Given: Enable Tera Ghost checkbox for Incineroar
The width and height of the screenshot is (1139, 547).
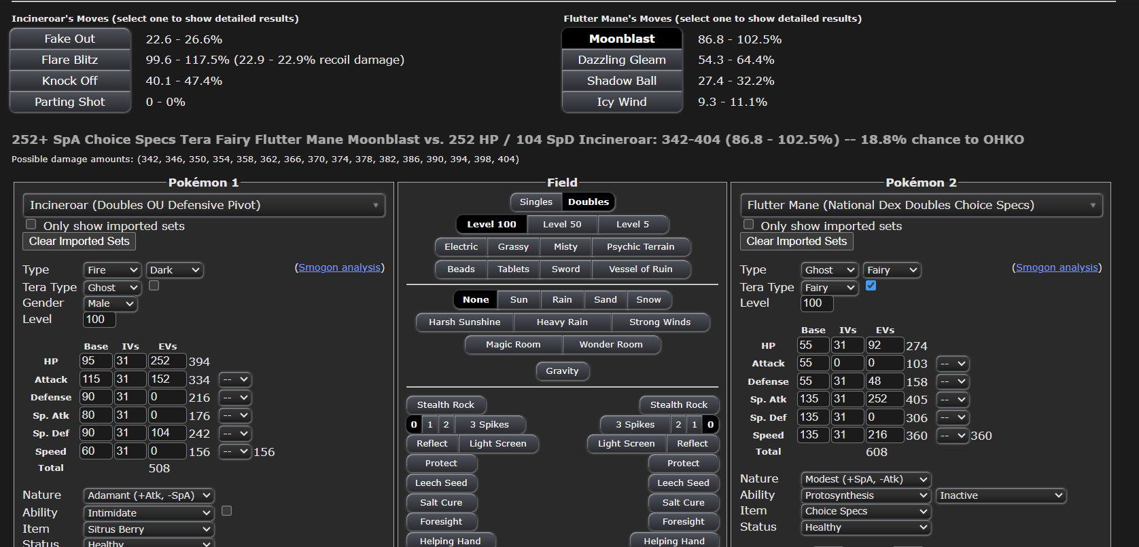Looking at the screenshot, I should (x=154, y=286).
